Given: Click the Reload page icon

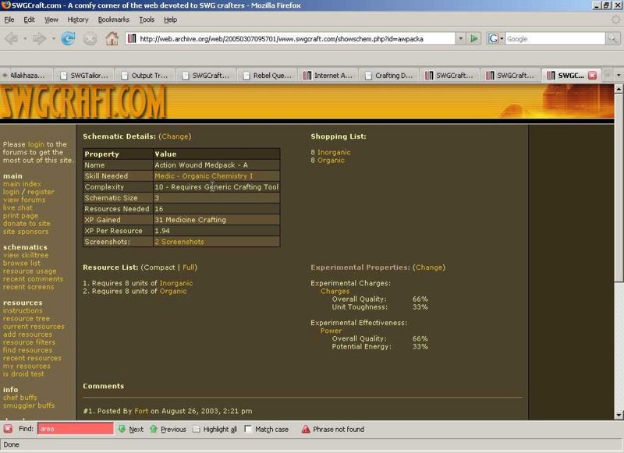Looking at the screenshot, I should point(68,38).
